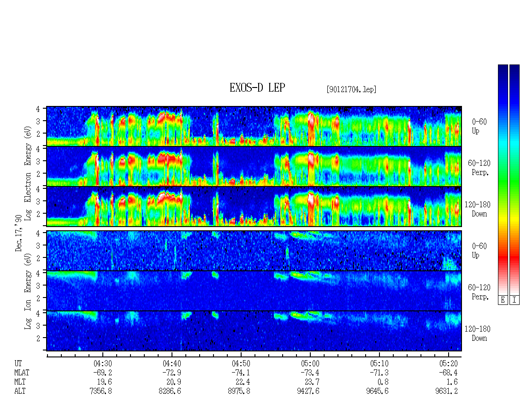Click the ion 0-60 Up spectrogram panel

pyautogui.click(x=254, y=251)
